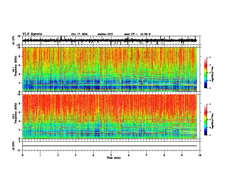The height and width of the screenshot is (174, 225).
Task: Click the time axis tick label '8'
Action: coord(164,155)
